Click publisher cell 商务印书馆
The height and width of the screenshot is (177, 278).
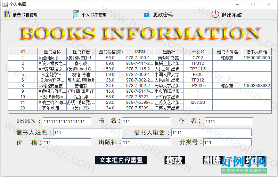click(169, 58)
